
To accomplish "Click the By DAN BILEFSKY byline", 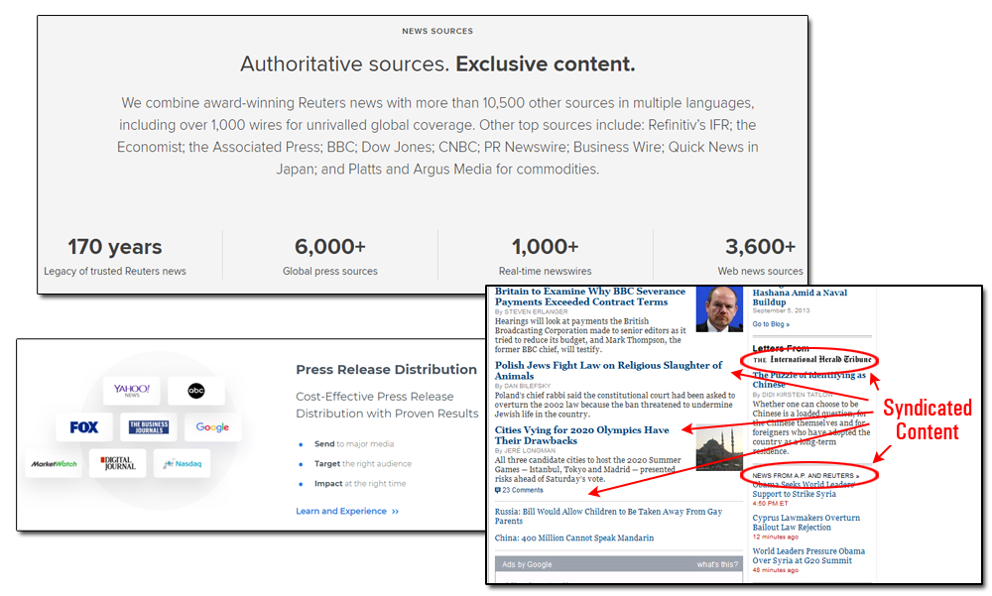I will tap(523, 386).
